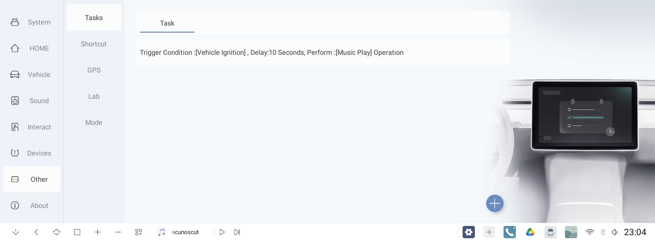Open Google Drive app icon
The image size is (655, 245).
(530, 232)
